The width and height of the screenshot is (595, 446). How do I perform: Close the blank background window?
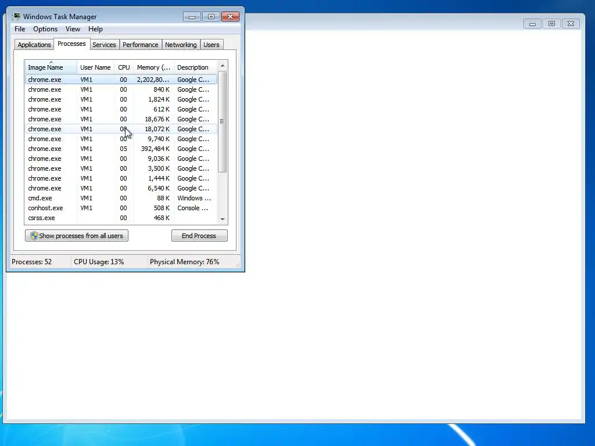coord(571,24)
